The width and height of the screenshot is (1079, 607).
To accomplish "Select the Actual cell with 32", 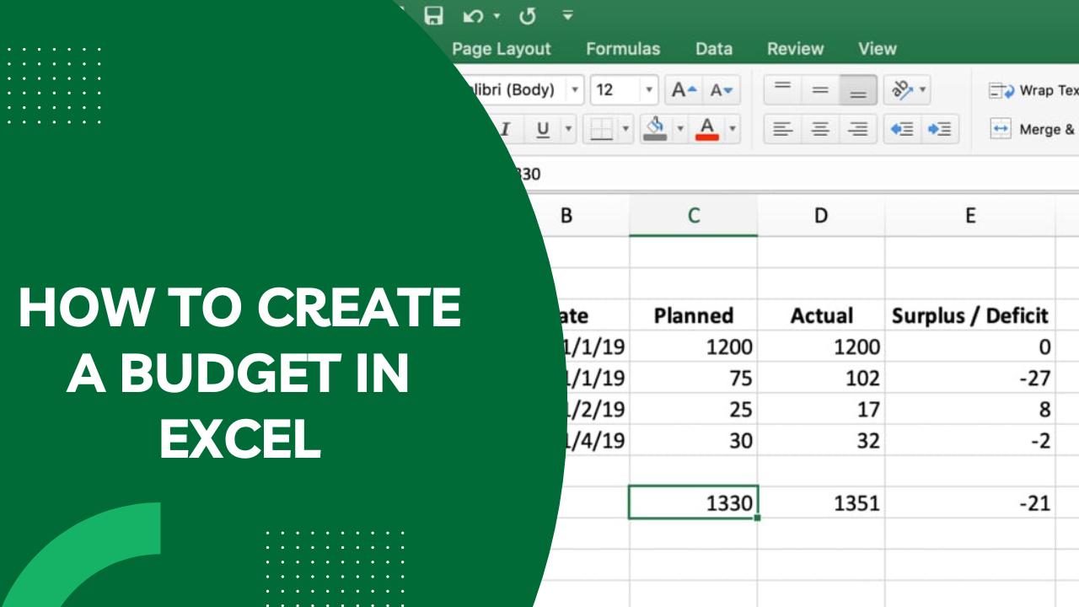I will pyautogui.click(x=821, y=440).
